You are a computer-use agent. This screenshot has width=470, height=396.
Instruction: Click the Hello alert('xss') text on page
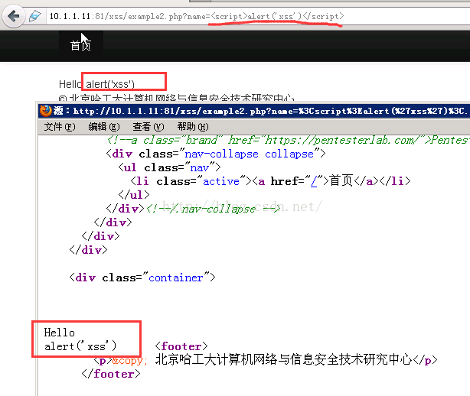point(96,84)
